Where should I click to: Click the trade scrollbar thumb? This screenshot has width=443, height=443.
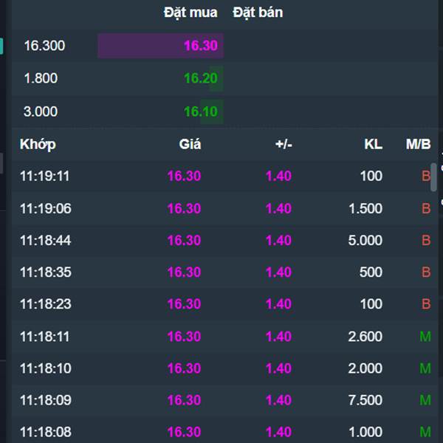pos(433,177)
